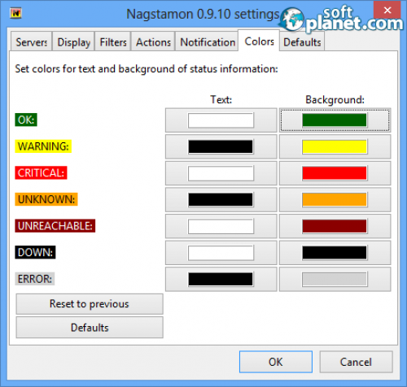
Task: Edit the UNREACHABLE background dark red swatch
Action: coord(335,226)
